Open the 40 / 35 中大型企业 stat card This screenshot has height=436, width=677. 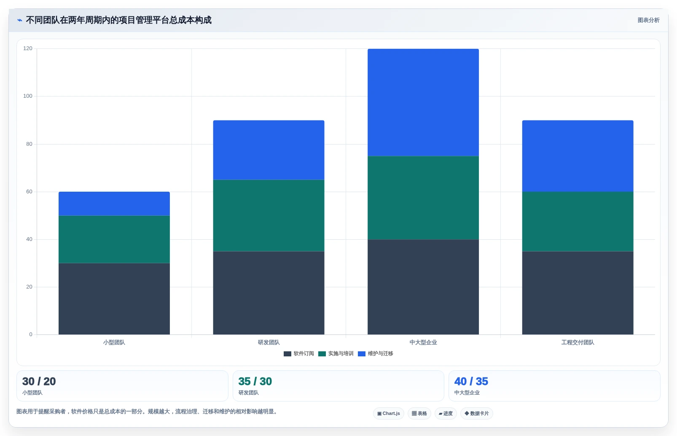point(554,386)
